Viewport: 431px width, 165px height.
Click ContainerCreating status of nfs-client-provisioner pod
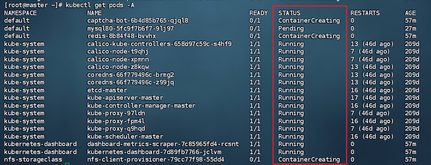309,160
